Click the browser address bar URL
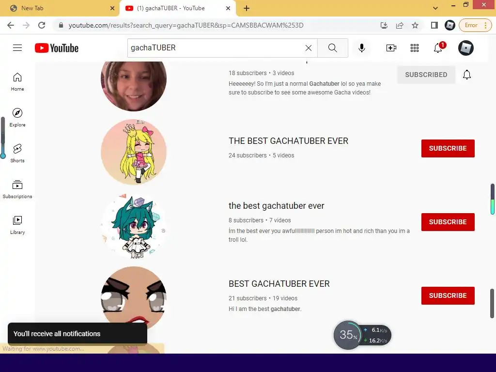Viewport: 496px width, 372px height. coord(186,25)
